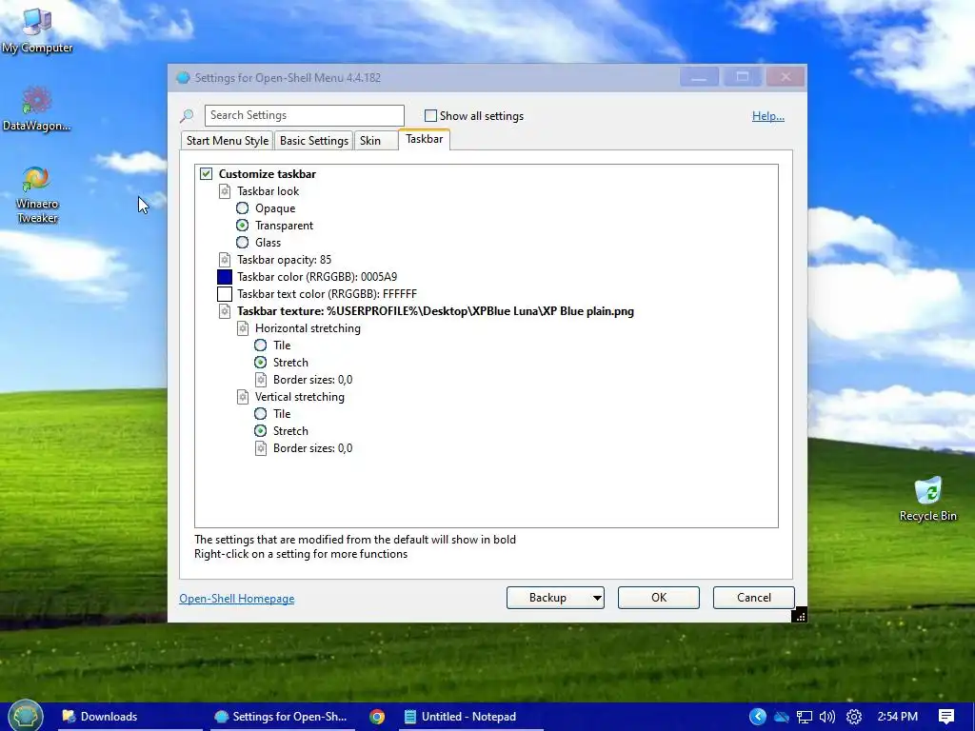Select Stretch under Vertical stretching
975x731 pixels.
[261, 431]
